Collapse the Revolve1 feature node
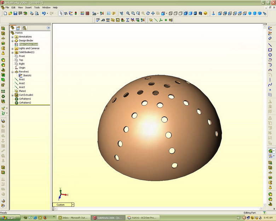The image size is (276, 221). [12, 72]
